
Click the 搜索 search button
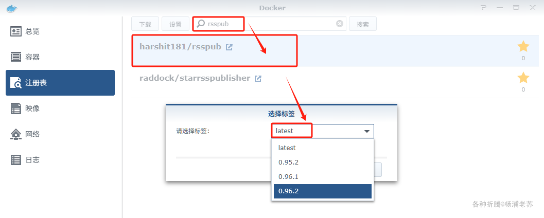coord(362,24)
